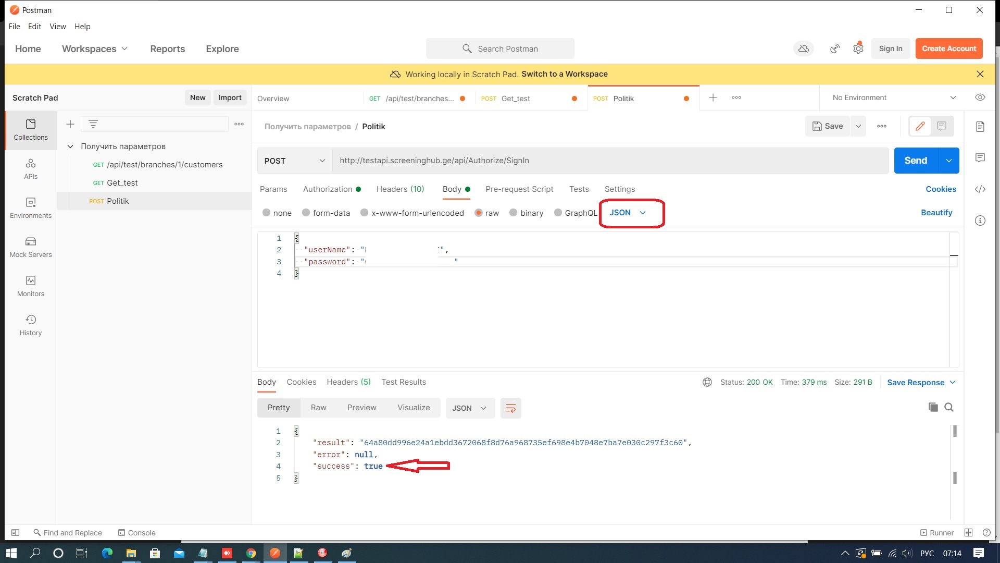Open the File menu
This screenshot has height=563, width=1000.
tap(14, 27)
